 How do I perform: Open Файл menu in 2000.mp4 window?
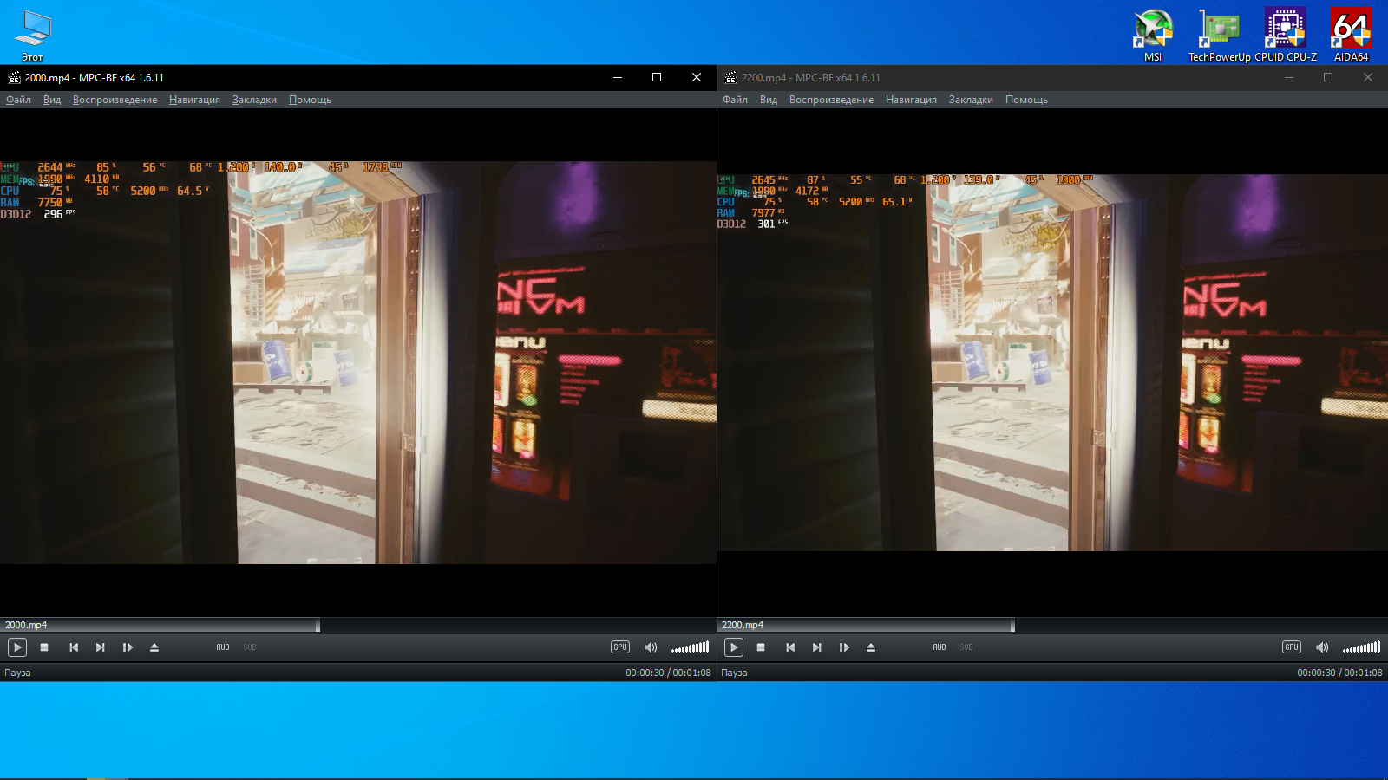[x=18, y=100]
